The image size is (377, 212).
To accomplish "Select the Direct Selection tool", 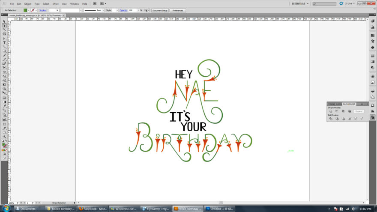I will pos(4,25).
